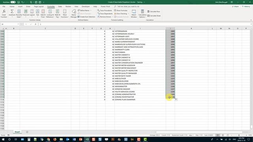Click the Tell me search box
The image size is (253, 142).
(128, 6)
